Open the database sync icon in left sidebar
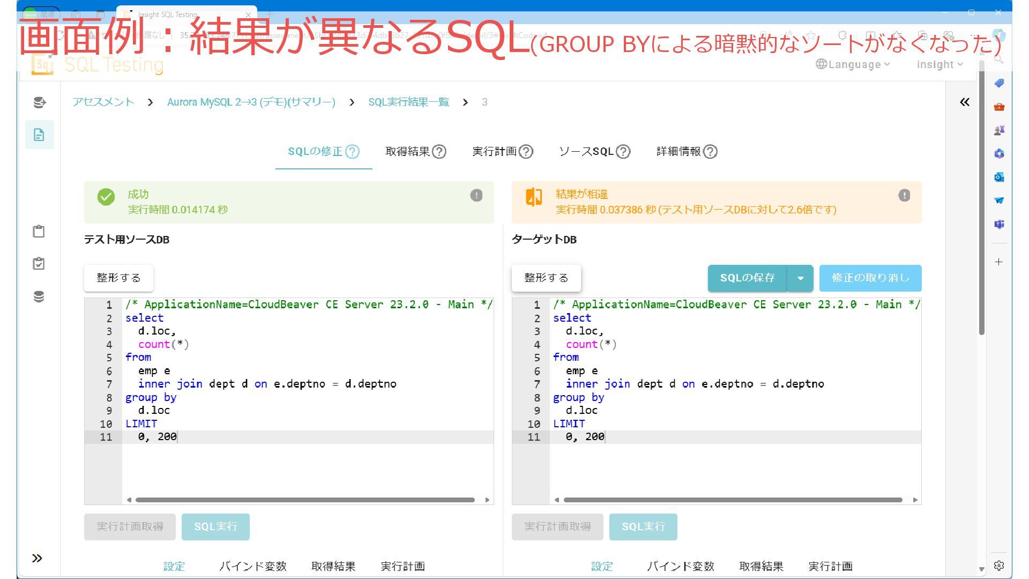Image resolution: width=1029 pixels, height=579 pixels. coord(39,102)
